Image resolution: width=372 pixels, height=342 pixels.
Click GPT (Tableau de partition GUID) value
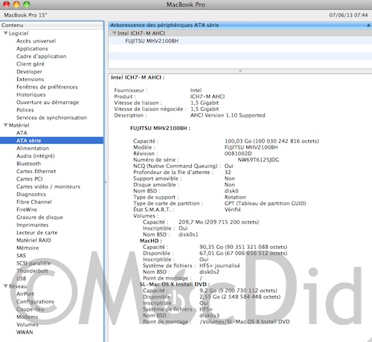pyautogui.click(x=265, y=204)
